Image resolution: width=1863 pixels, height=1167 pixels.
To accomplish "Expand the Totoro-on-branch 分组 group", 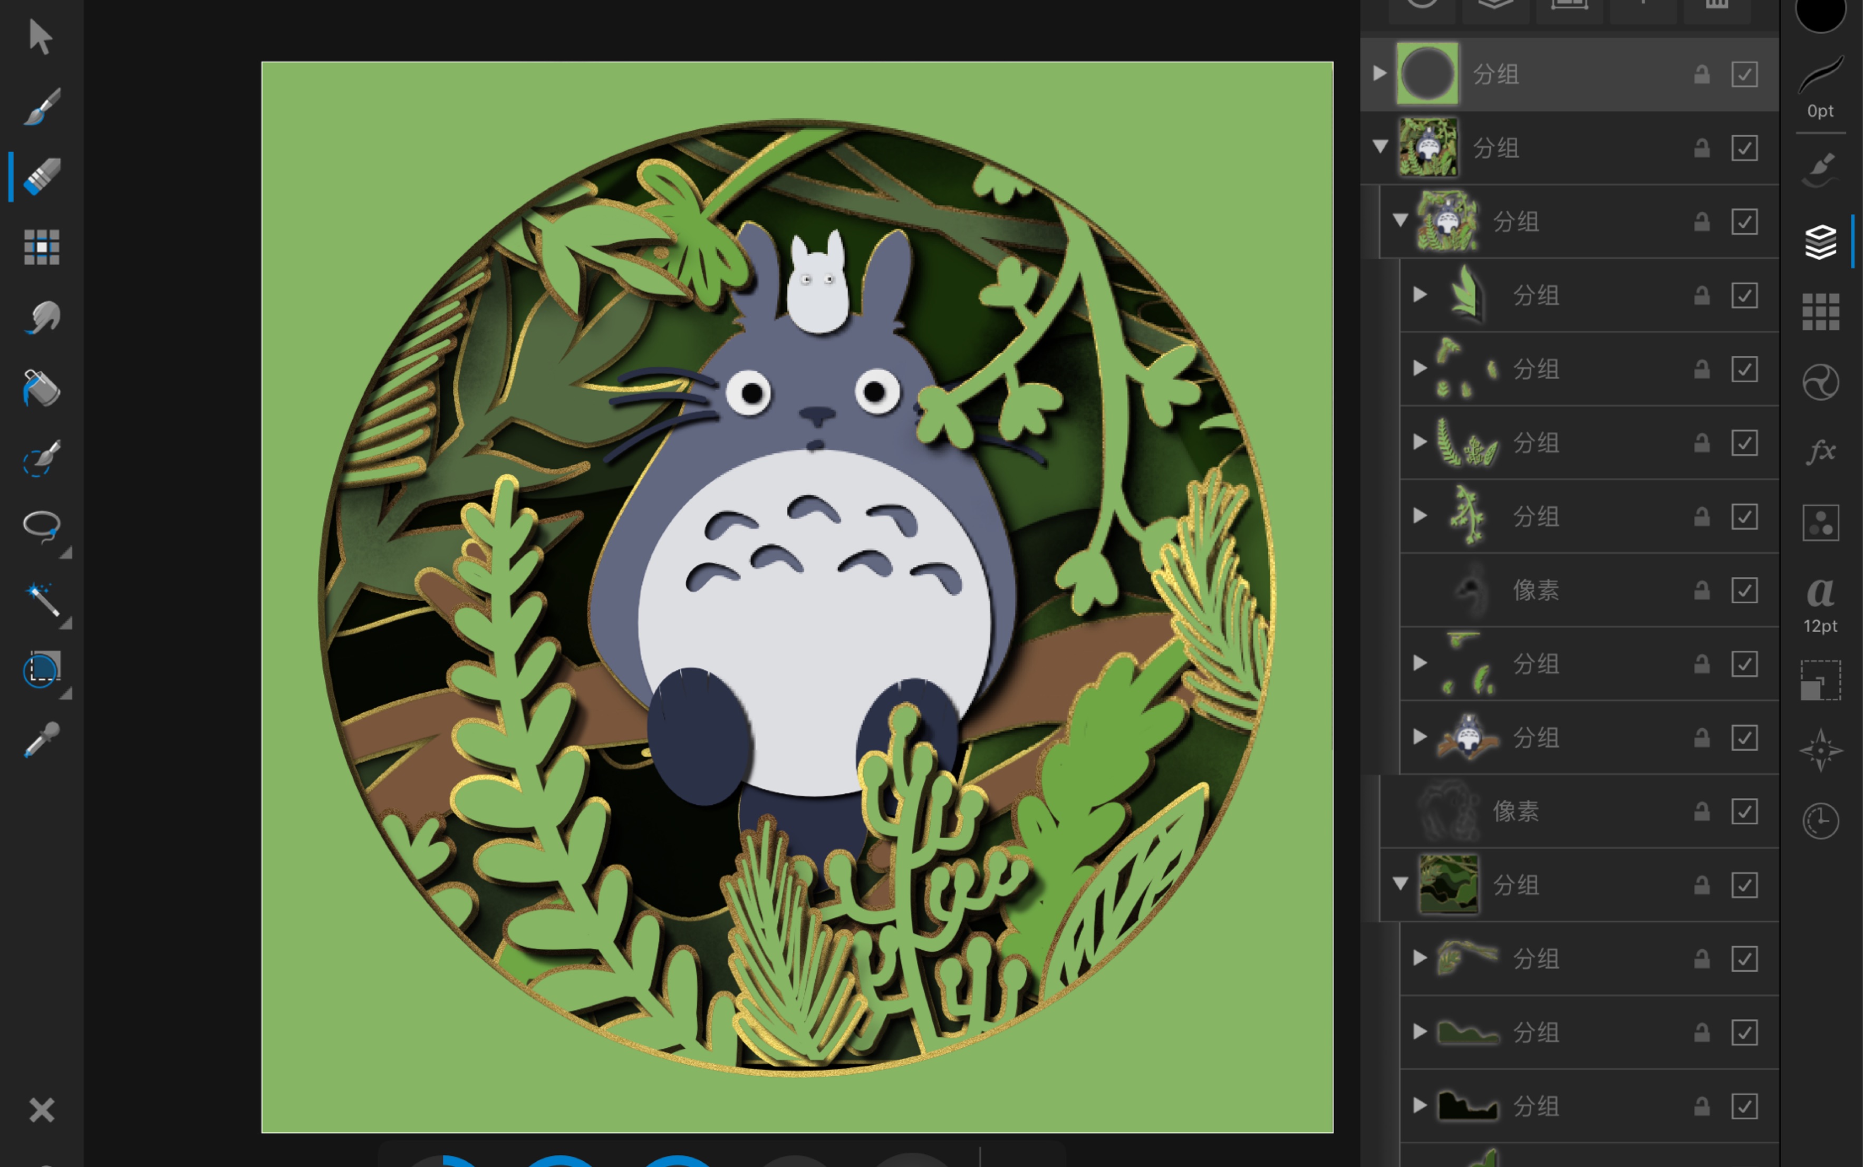I will [1420, 737].
